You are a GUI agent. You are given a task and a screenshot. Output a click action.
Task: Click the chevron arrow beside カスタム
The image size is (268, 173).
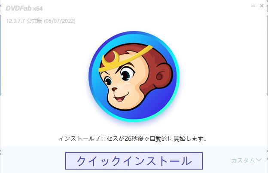(259, 160)
